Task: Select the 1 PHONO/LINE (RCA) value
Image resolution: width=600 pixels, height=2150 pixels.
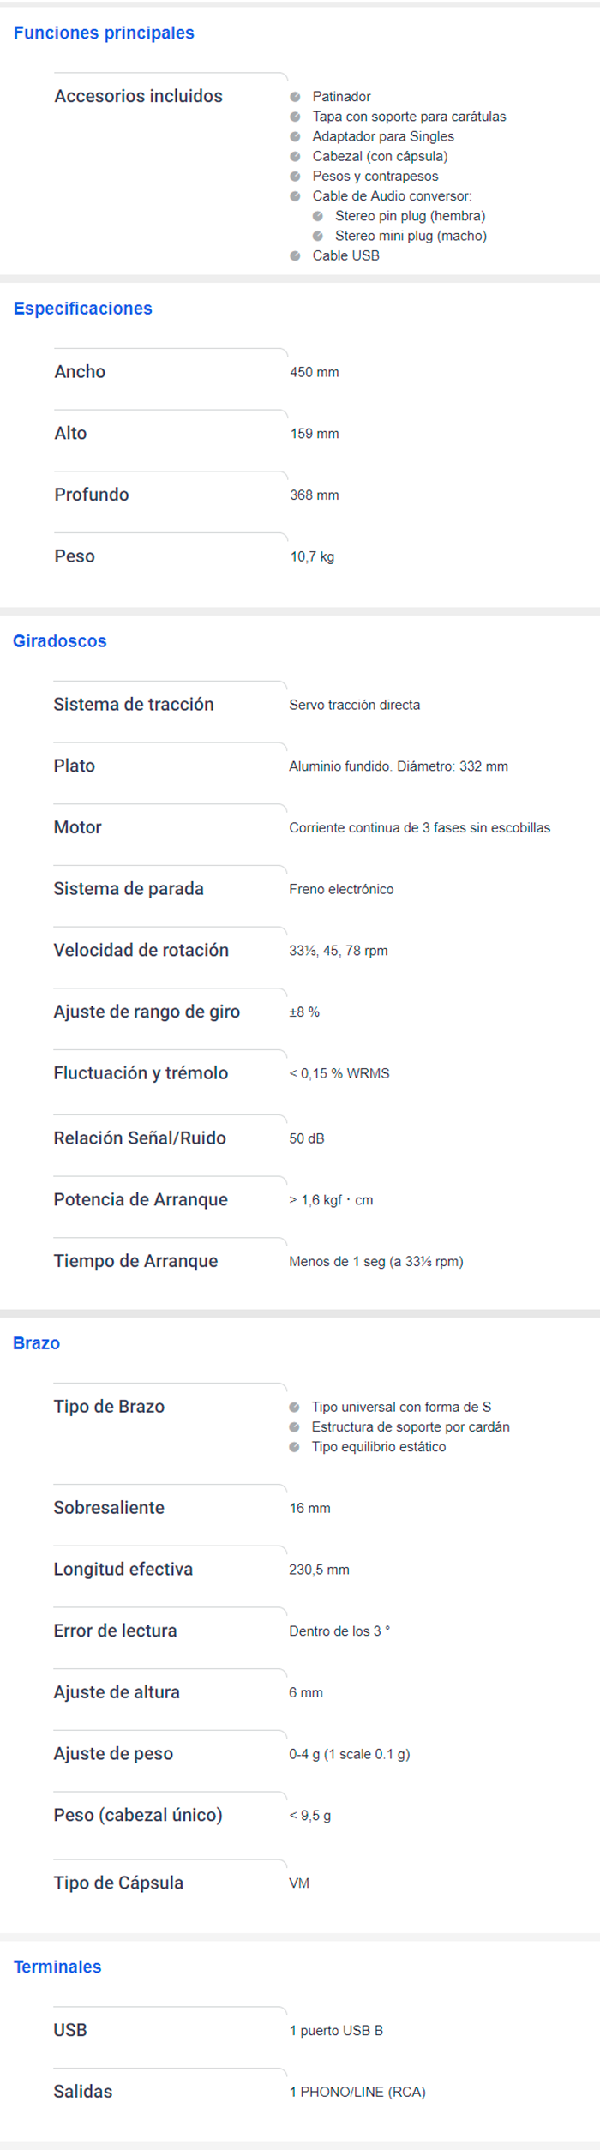Action: (357, 2092)
